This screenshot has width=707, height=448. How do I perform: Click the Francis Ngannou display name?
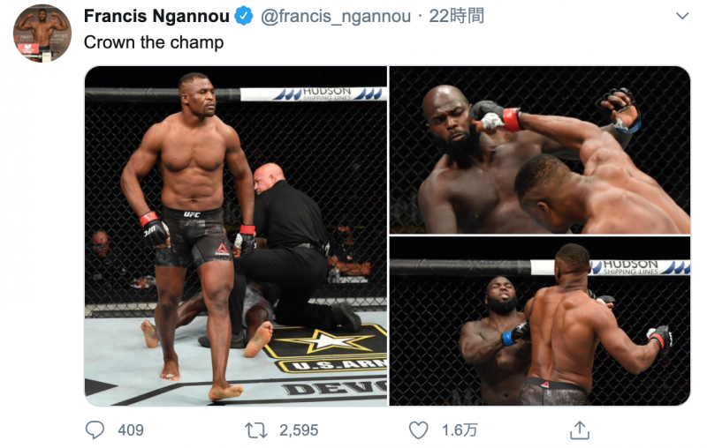click(x=156, y=17)
